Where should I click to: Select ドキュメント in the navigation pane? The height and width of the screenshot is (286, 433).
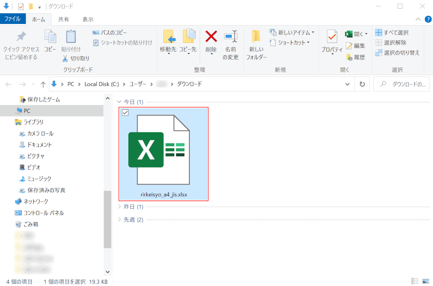click(x=39, y=145)
